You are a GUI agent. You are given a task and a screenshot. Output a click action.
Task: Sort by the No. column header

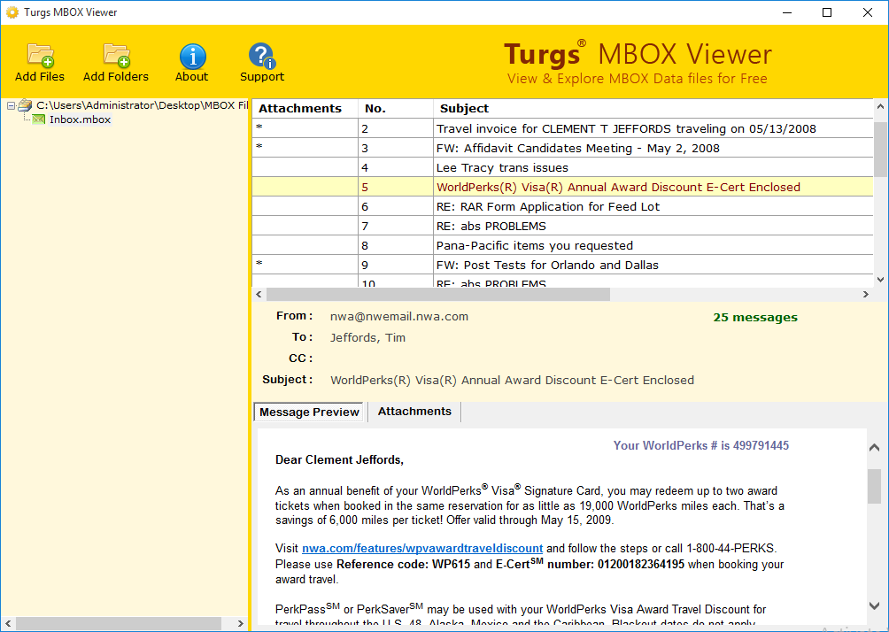tap(395, 108)
